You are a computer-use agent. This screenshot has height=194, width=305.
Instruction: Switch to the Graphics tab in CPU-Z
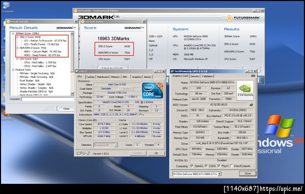(x=137, y=77)
